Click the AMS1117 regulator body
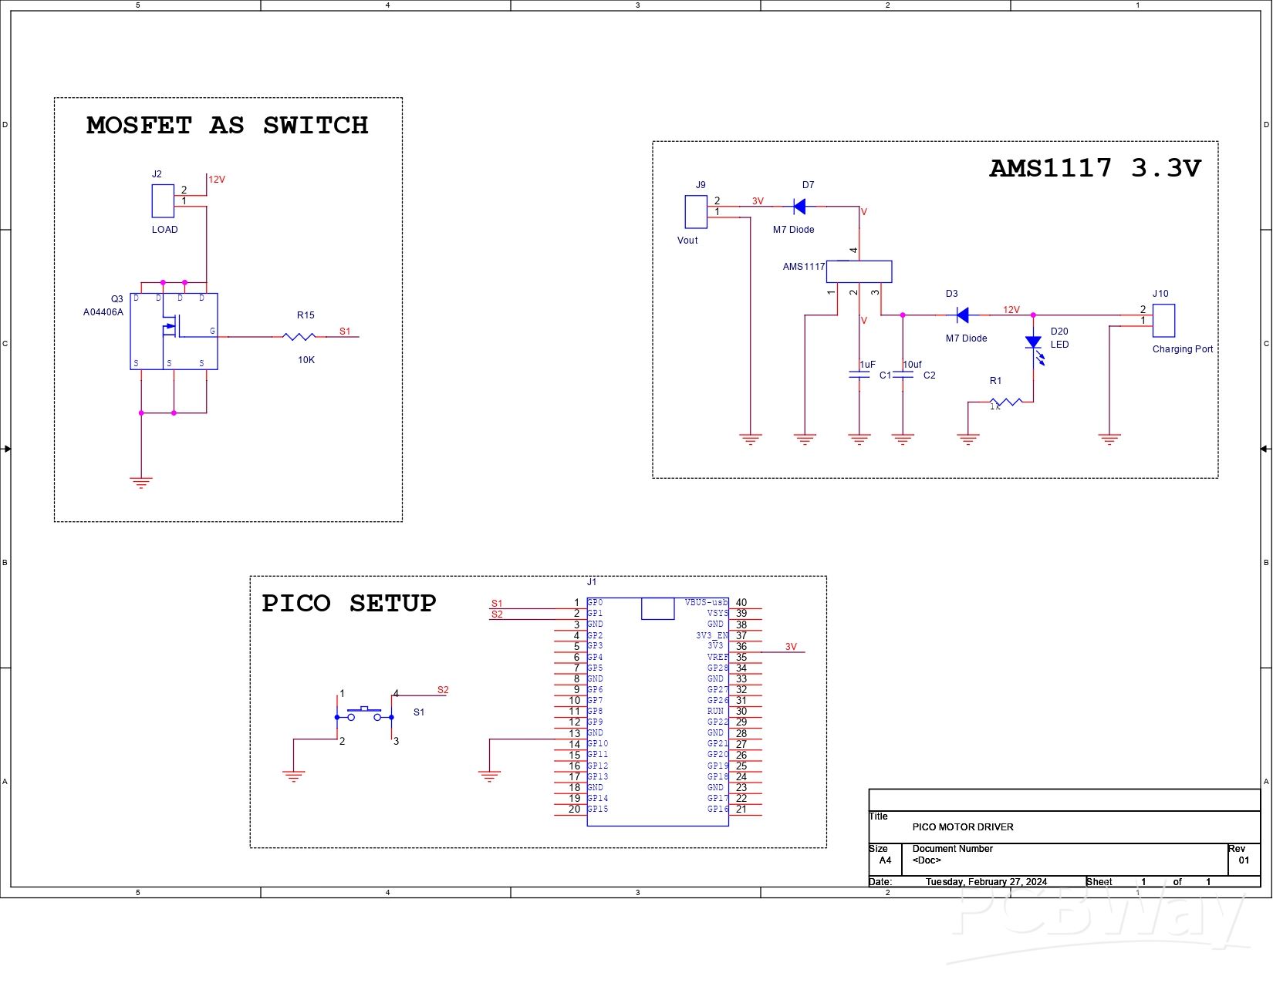The image size is (1273, 983). [859, 271]
